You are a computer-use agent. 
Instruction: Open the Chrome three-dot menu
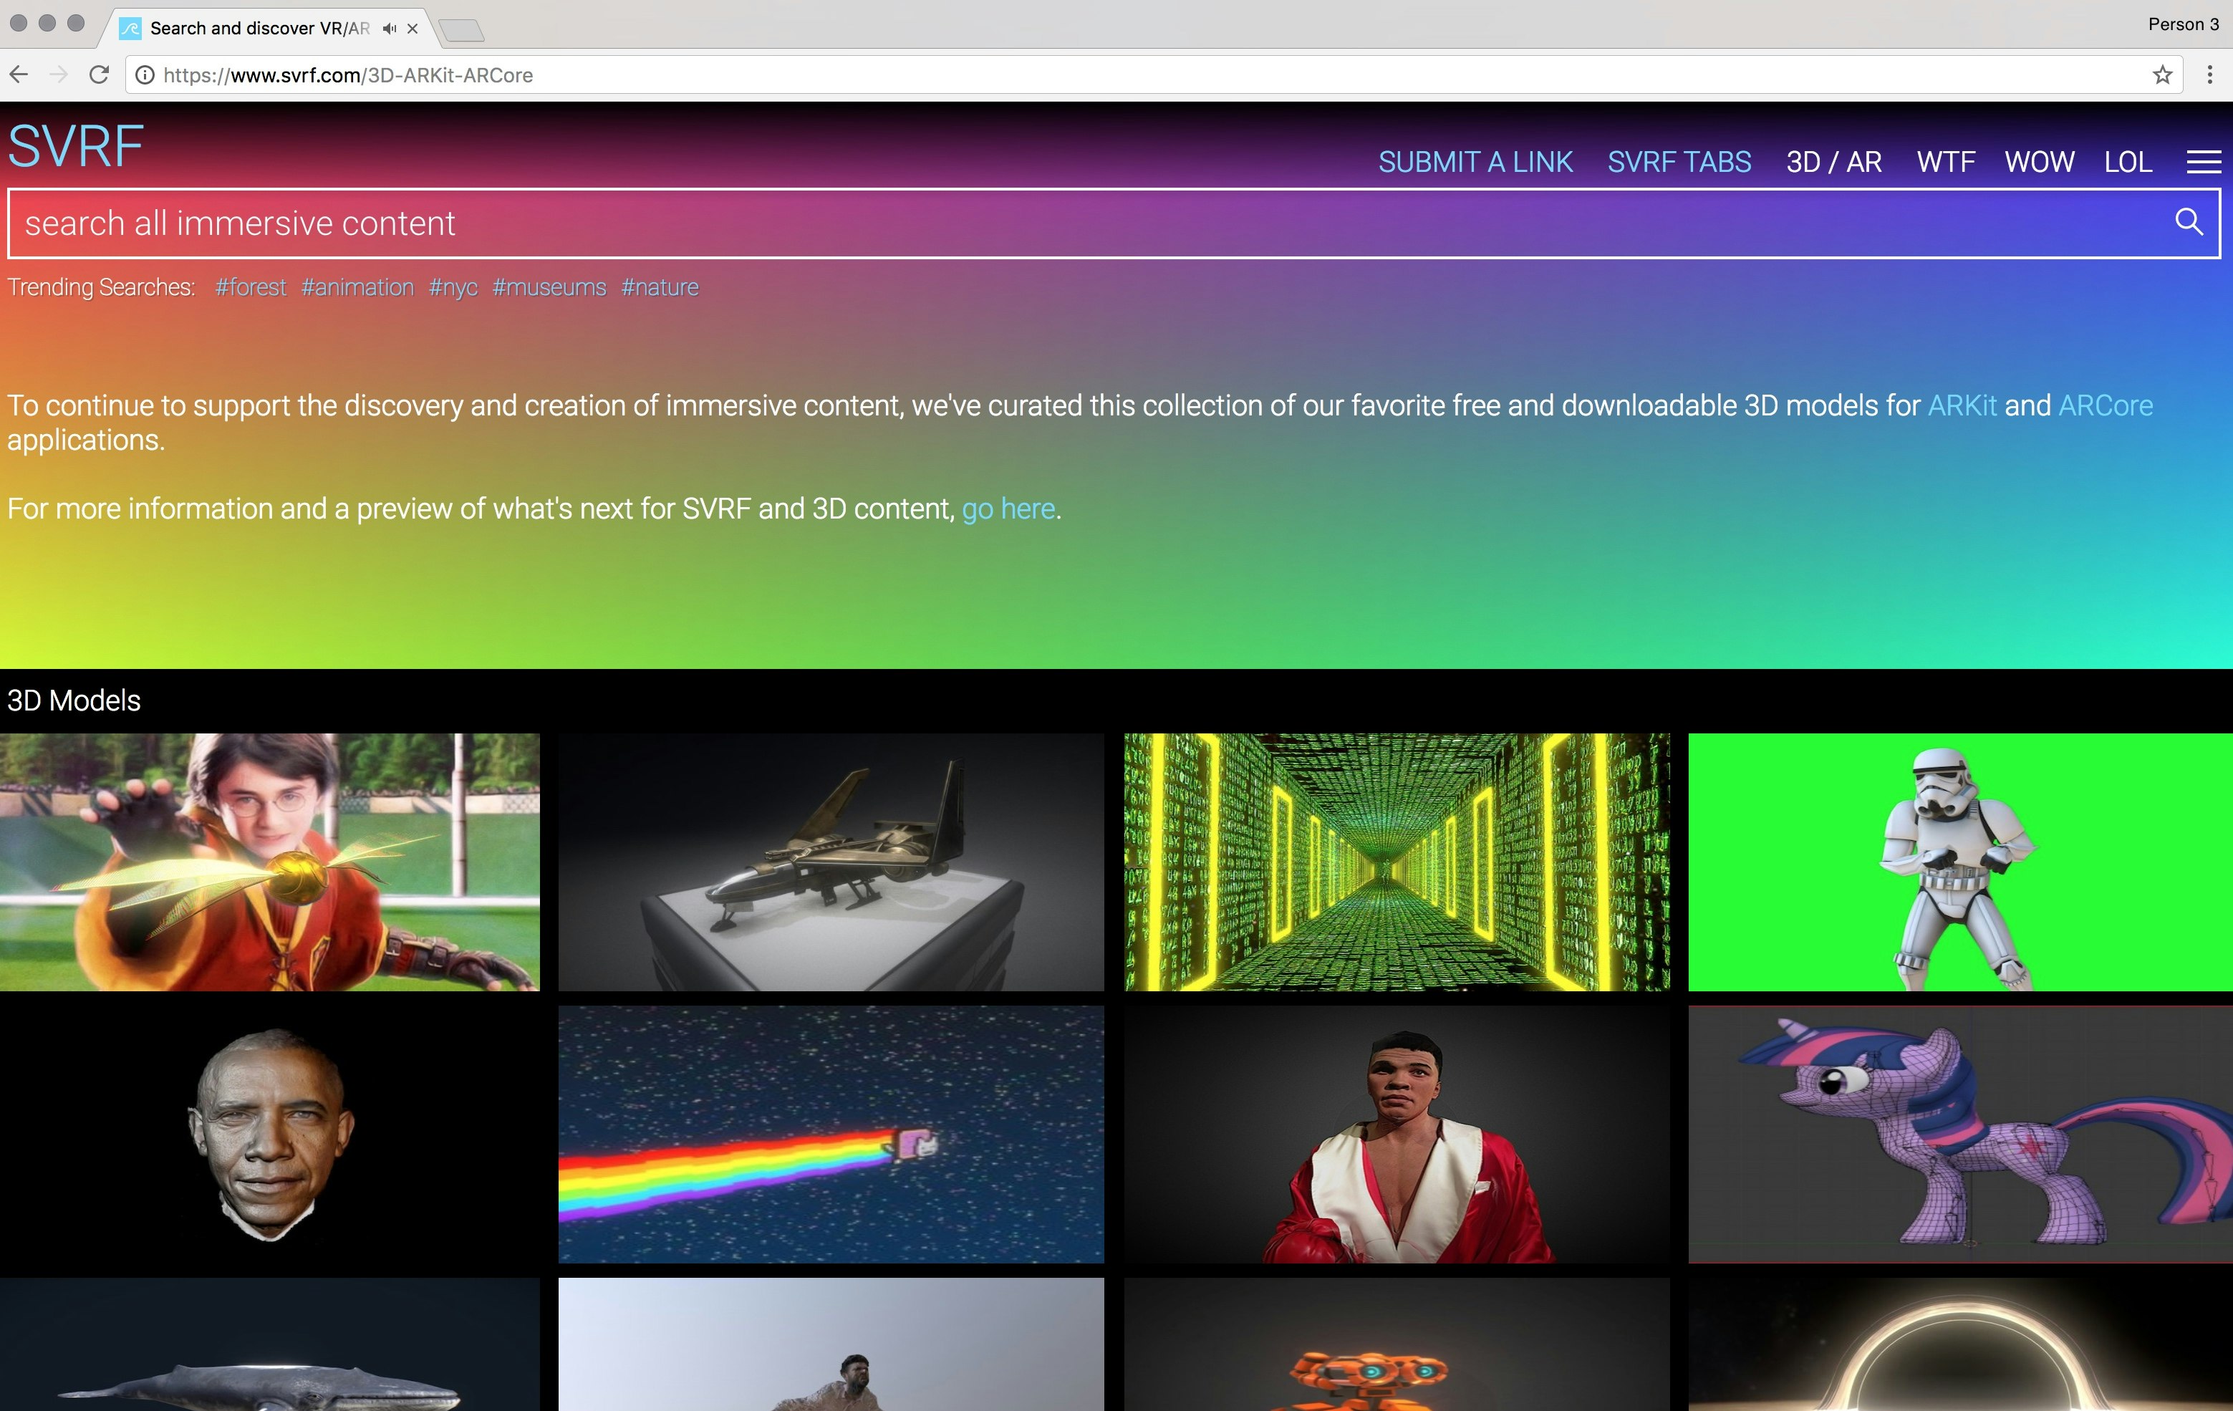[2210, 75]
